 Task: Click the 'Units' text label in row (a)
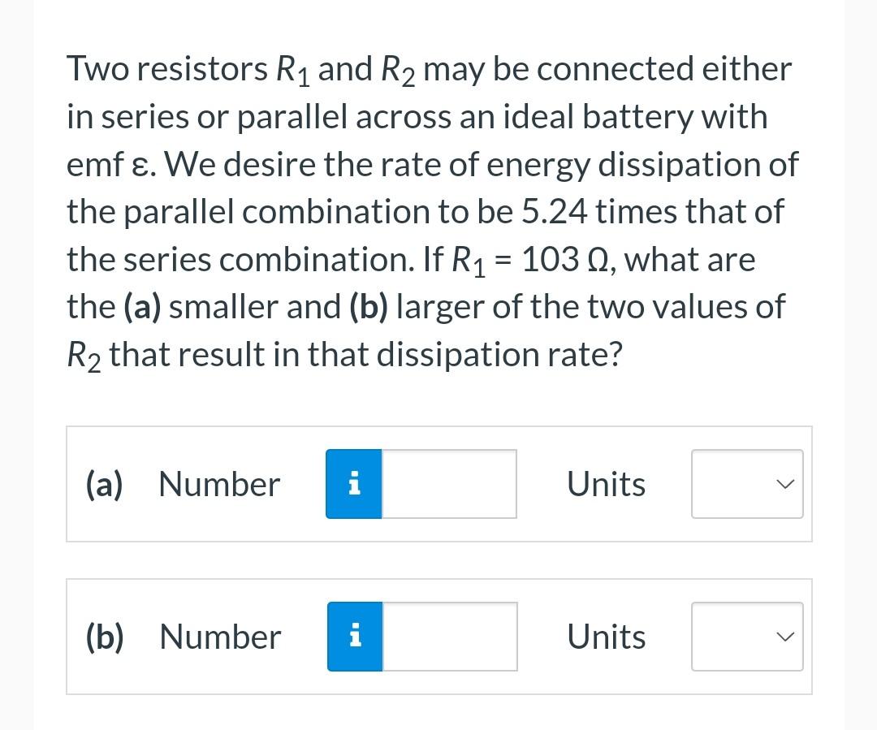click(x=606, y=483)
